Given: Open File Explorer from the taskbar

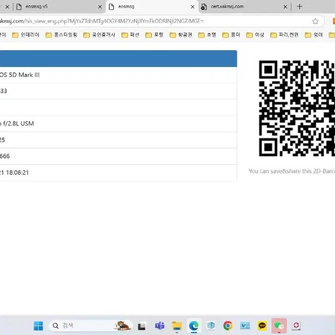Looking at the screenshot, I should click(x=177, y=326).
